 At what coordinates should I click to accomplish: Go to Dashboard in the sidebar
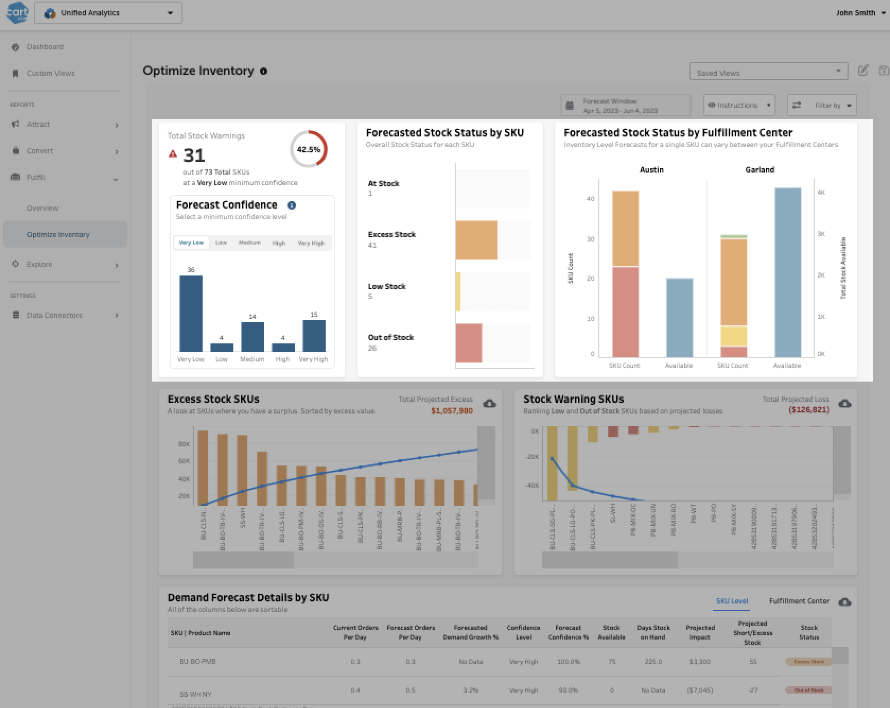click(x=45, y=47)
